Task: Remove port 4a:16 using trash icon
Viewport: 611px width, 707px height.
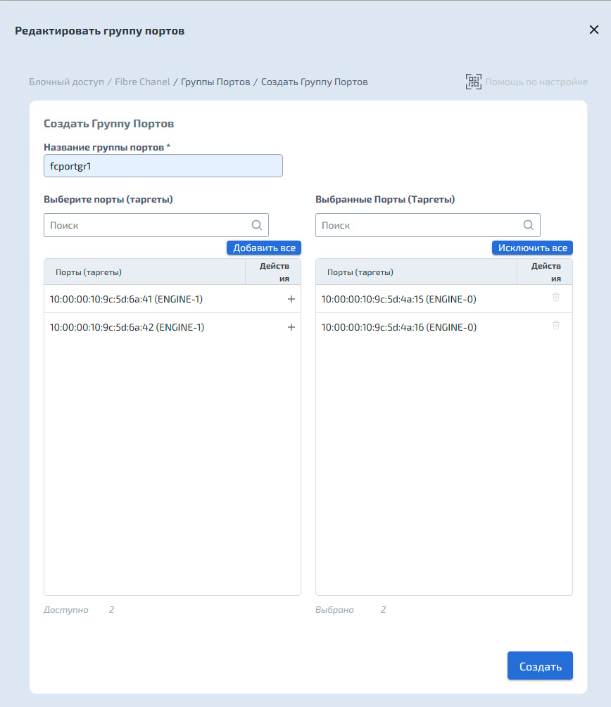Action: [x=556, y=324]
